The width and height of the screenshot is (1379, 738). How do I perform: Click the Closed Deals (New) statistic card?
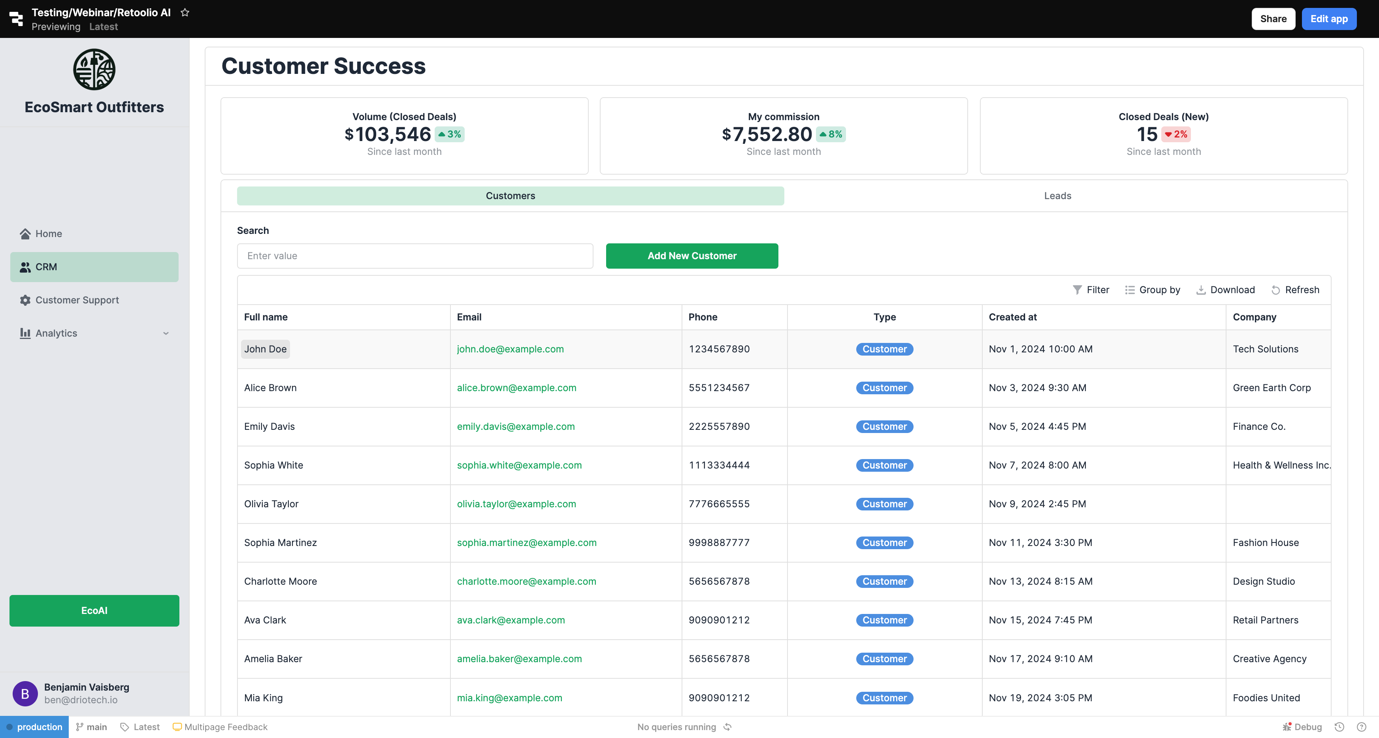pyautogui.click(x=1163, y=136)
